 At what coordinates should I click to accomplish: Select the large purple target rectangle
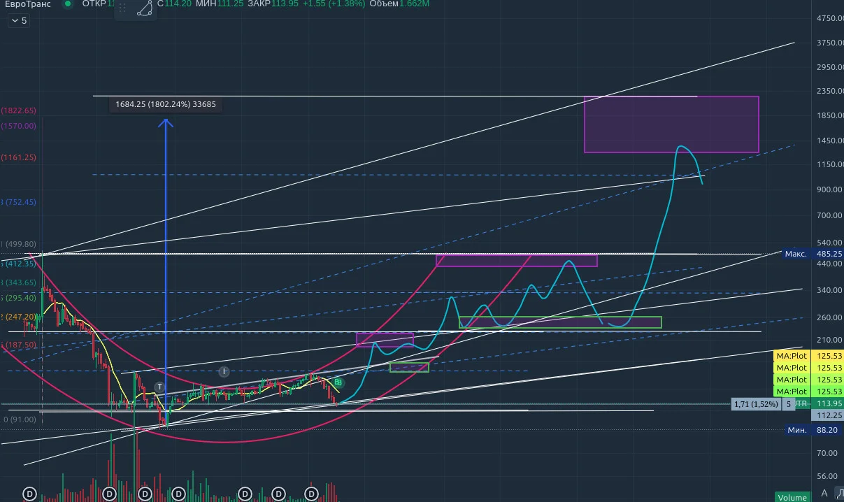[x=671, y=124]
